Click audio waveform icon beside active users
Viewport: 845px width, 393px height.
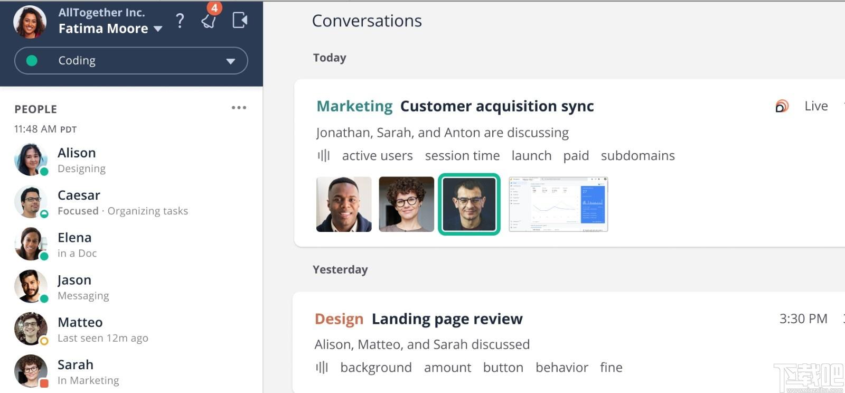click(323, 156)
